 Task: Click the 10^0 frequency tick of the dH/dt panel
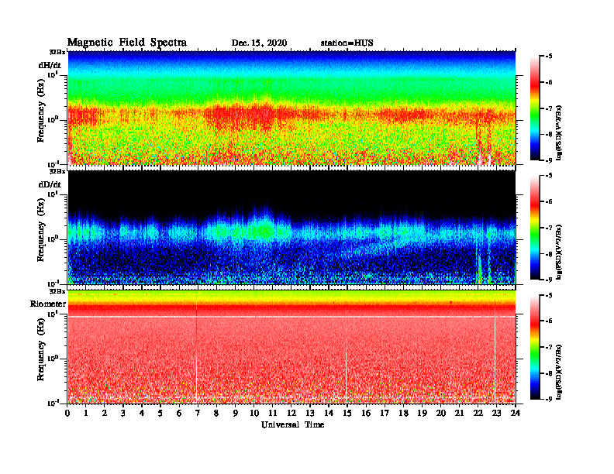53,119
